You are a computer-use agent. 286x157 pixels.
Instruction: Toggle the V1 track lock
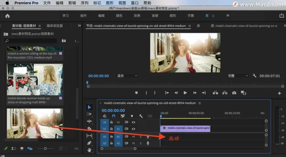click(111, 129)
